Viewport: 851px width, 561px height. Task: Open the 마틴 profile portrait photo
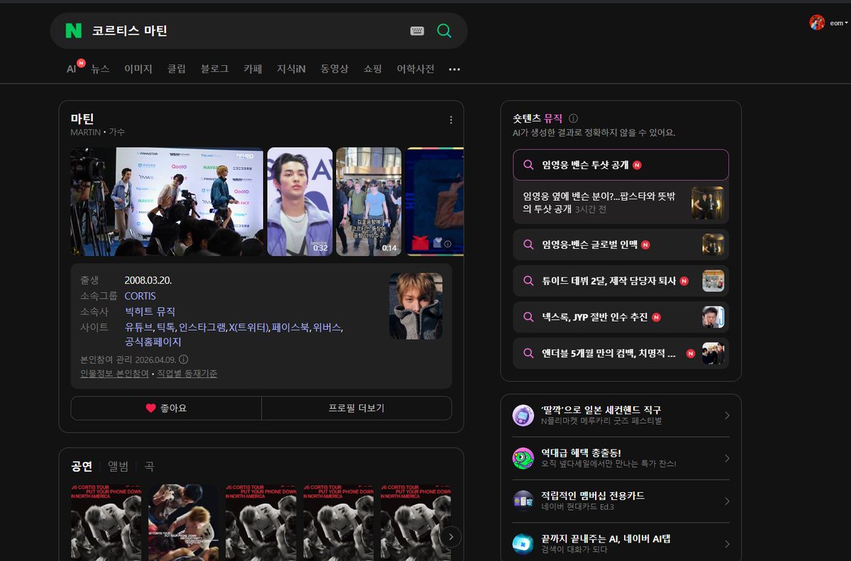click(416, 306)
